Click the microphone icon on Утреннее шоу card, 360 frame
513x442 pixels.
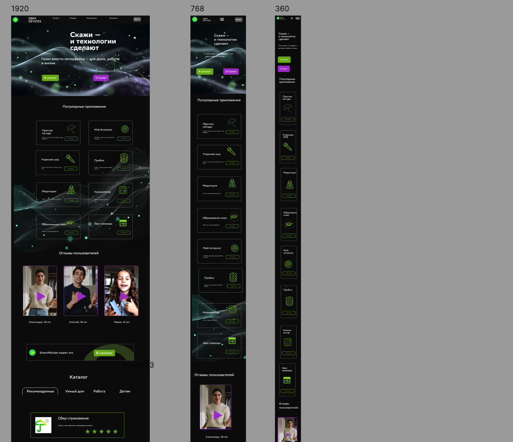(287, 147)
